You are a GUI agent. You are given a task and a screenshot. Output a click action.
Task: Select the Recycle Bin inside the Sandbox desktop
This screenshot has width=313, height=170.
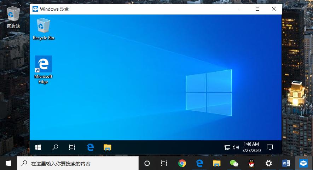[43, 29]
